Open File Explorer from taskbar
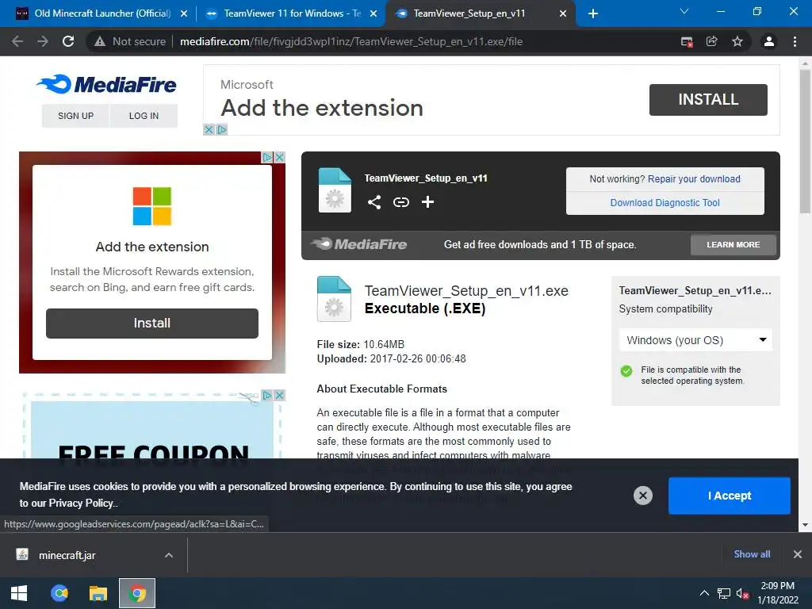This screenshot has height=609, width=812. (x=98, y=593)
